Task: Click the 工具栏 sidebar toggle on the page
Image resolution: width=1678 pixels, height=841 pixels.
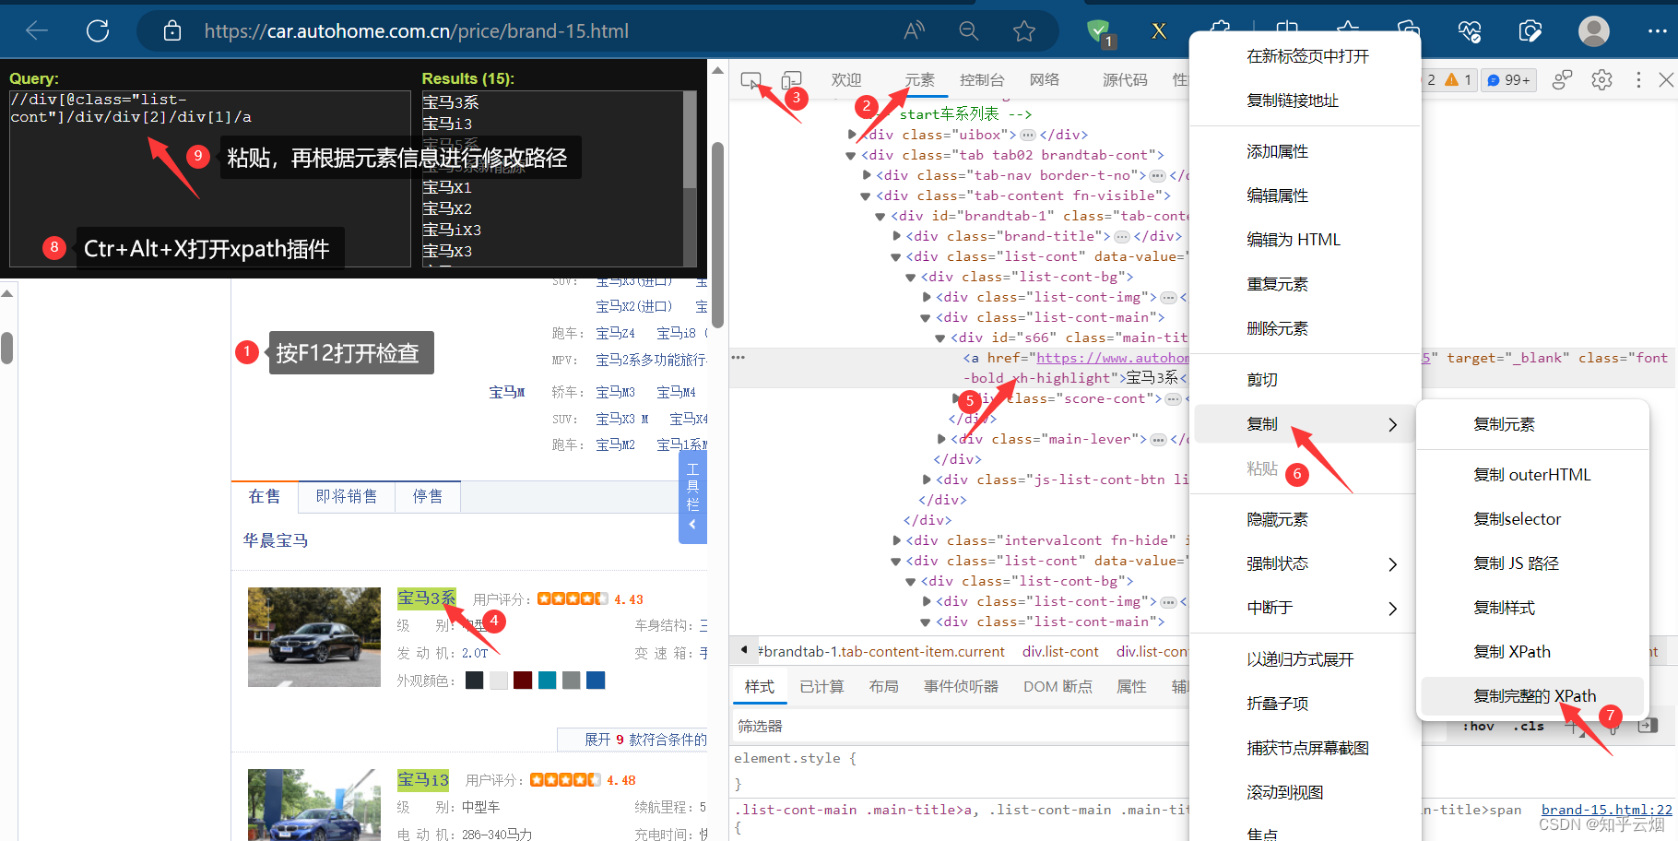Action: [692, 497]
